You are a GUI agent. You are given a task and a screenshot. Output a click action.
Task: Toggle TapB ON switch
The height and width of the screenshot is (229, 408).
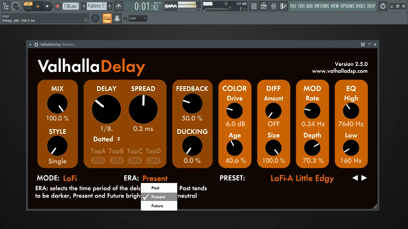(x=116, y=160)
